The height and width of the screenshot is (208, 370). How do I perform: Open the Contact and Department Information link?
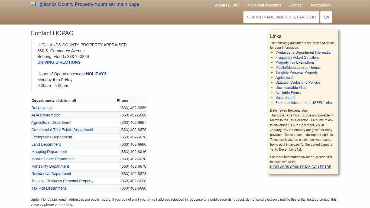304,52
